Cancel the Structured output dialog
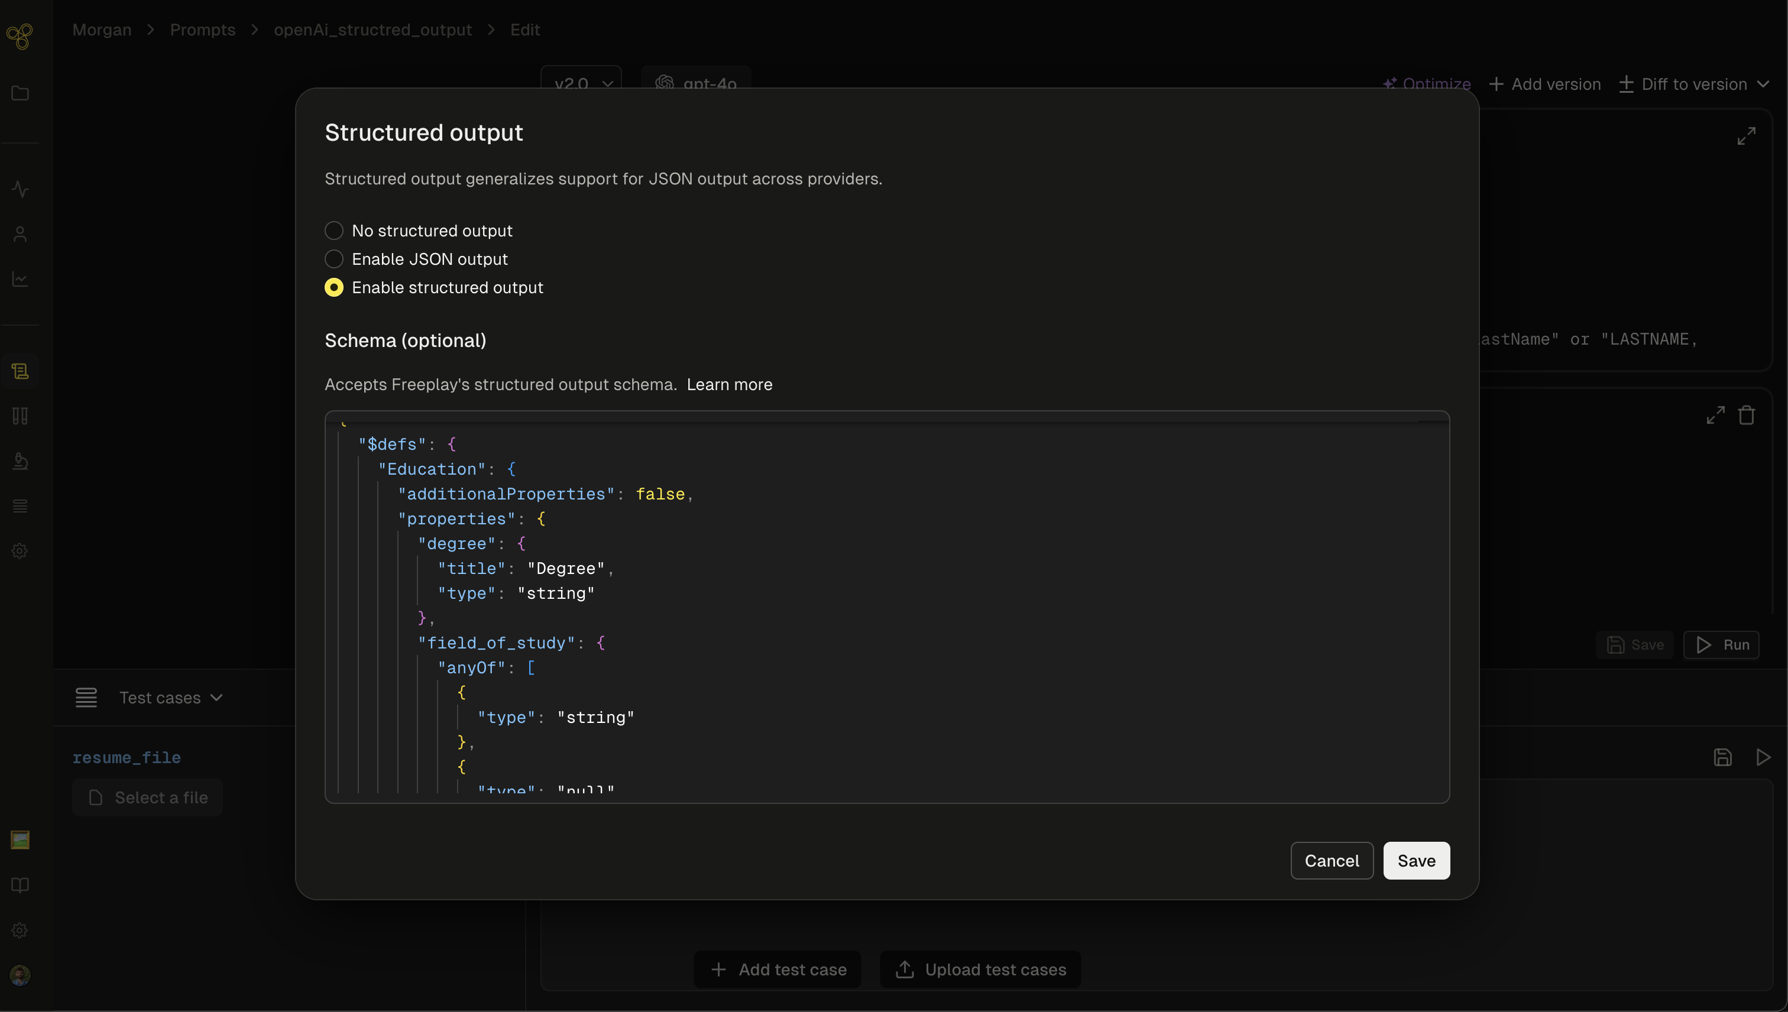Image resolution: width=1788 pixels, height=1012 pixels. pyautogui.click(x=1332, y=861)
